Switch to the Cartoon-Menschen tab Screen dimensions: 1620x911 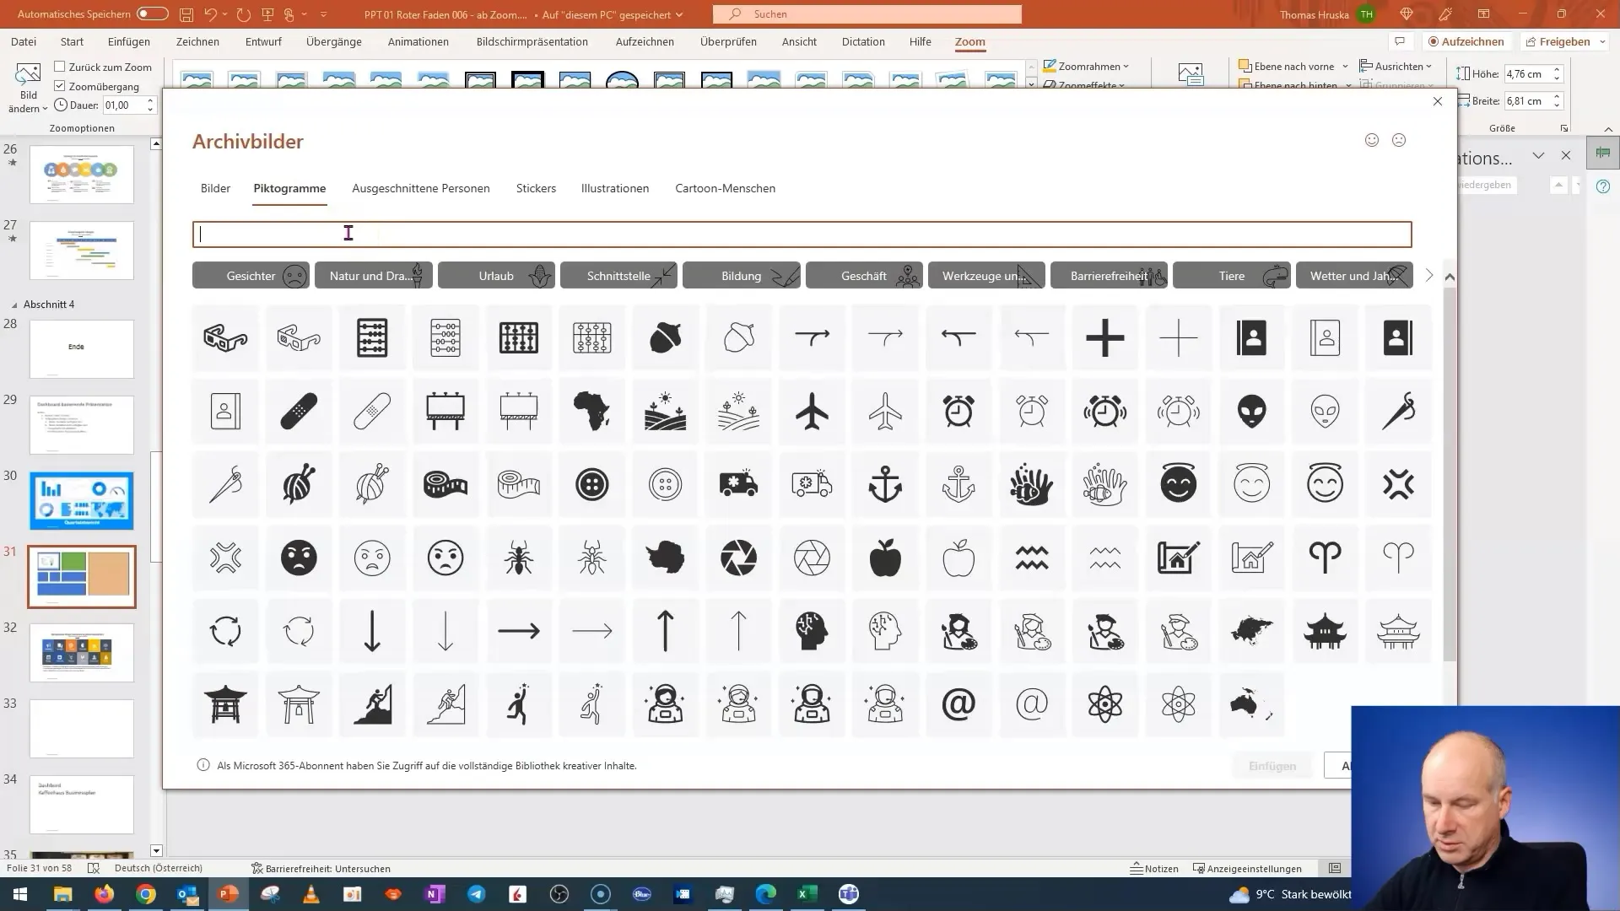(x=725, y=188)
